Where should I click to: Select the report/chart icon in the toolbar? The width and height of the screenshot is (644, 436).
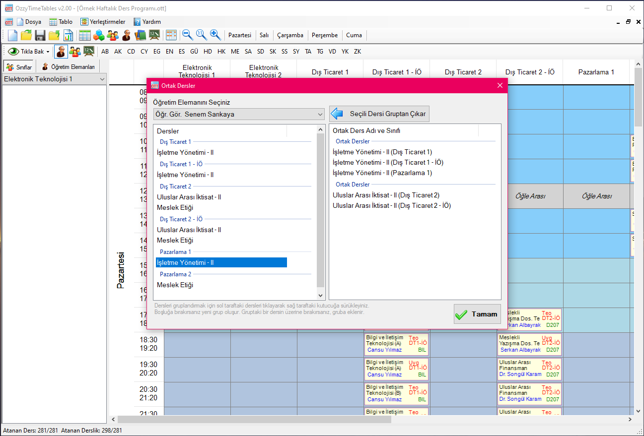[x=68, y=35]
